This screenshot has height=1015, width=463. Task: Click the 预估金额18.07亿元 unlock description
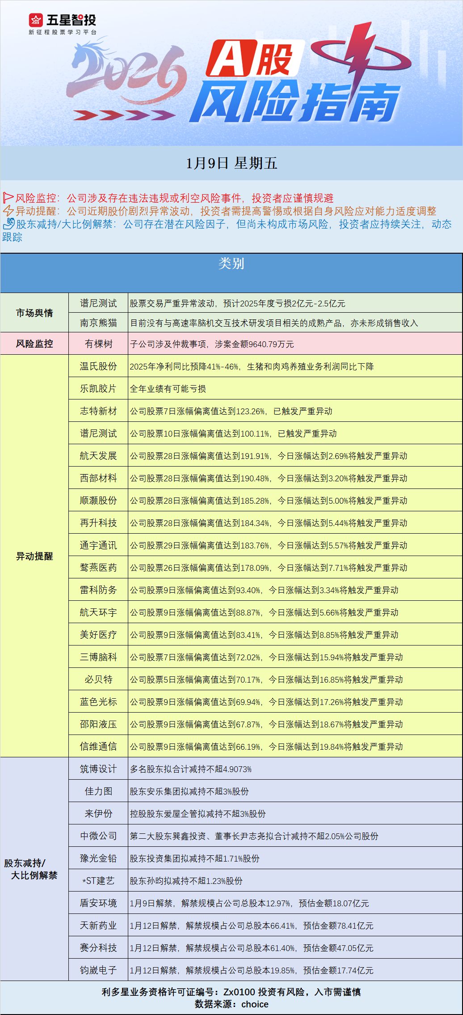[334, 903]
